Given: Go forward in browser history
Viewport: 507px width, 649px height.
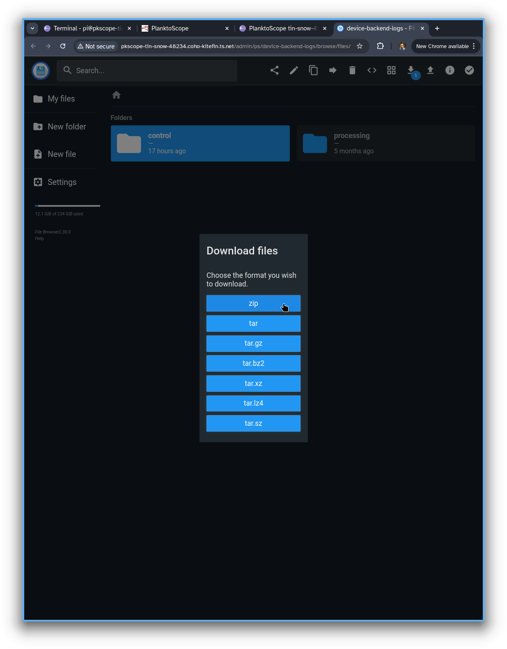Looking at the screenshot, I should (48, 46).
